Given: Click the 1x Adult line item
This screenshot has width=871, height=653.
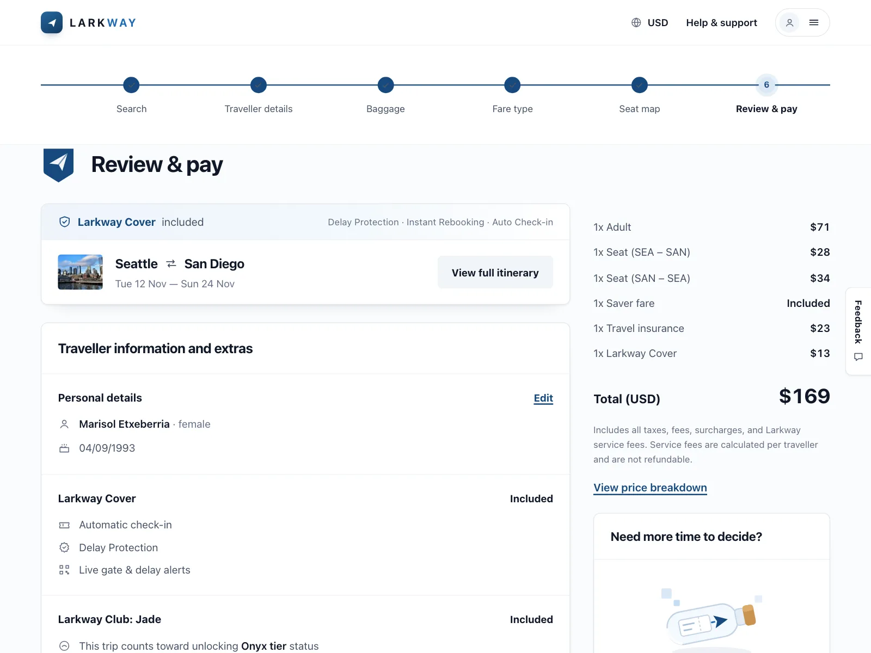Looking at the screenshot, I should click(x=711, y=227).
